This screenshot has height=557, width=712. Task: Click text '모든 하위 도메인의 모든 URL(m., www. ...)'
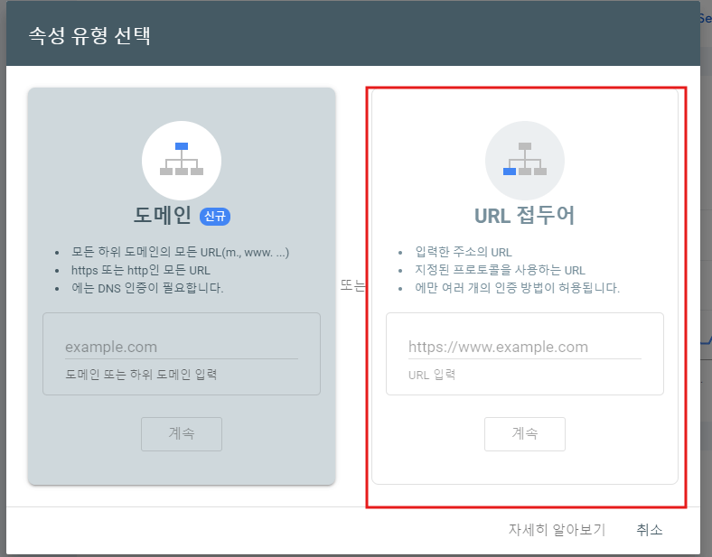pyautogui.click(x=181, y=252)
